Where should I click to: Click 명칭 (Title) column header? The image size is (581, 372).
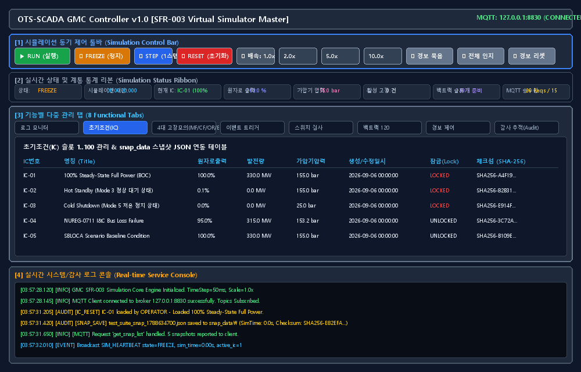79,161
